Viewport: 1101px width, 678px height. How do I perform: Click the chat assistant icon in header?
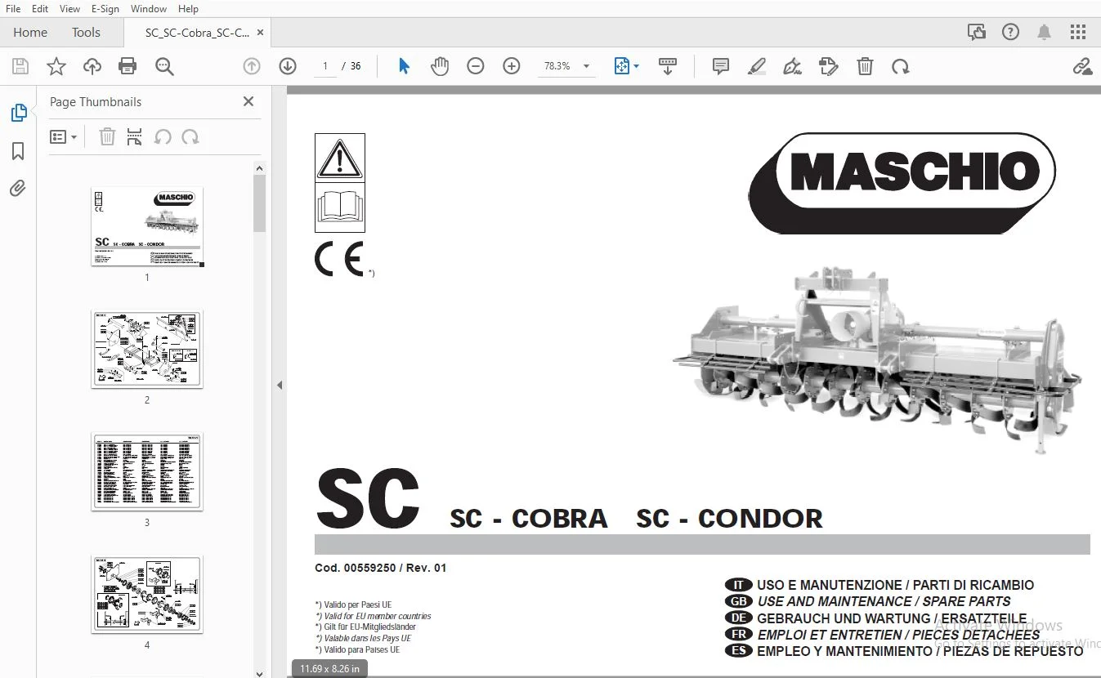[977, 33]
